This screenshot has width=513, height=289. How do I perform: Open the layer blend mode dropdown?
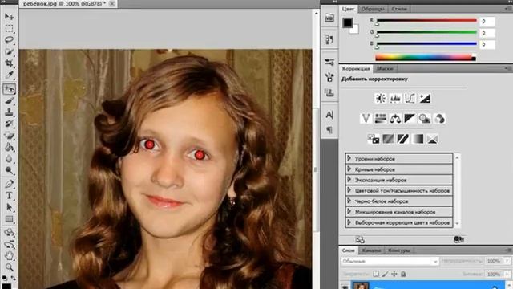pos(390,261)
